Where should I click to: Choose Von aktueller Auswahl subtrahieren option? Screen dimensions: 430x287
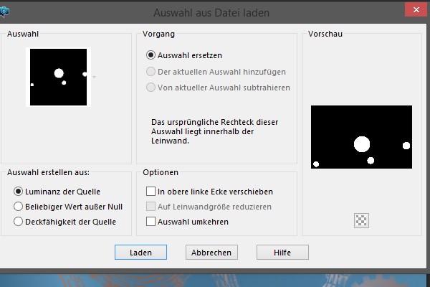[150, 88]
